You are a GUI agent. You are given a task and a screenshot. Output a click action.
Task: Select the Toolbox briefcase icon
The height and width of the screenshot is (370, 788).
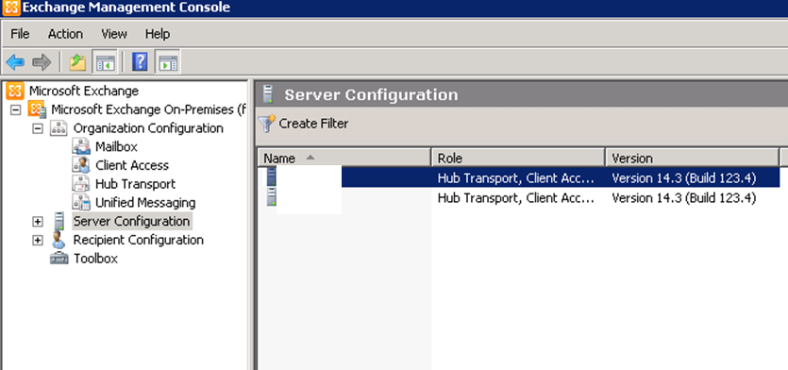tap(59, 259)
